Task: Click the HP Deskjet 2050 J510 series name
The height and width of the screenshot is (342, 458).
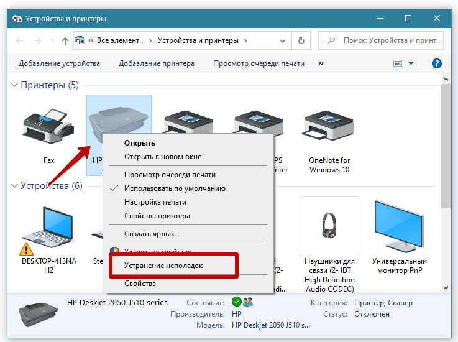Action: coord(117,303)
